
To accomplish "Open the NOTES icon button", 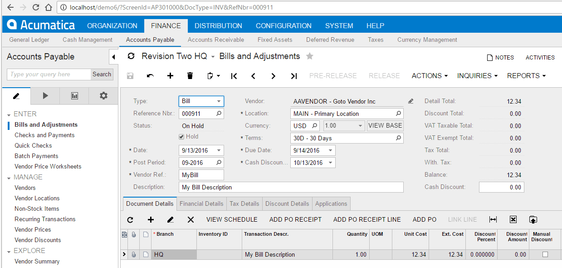I will coord(500,58).
